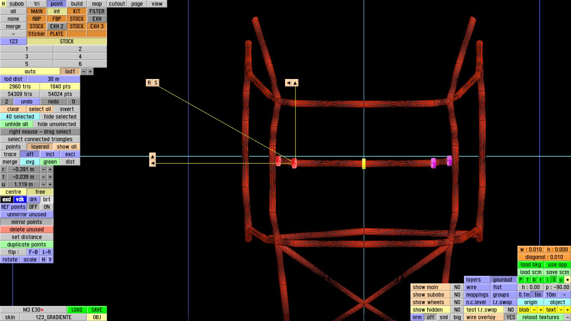
Task: Switch to the l left view button
Action: (x=548, y=280)
